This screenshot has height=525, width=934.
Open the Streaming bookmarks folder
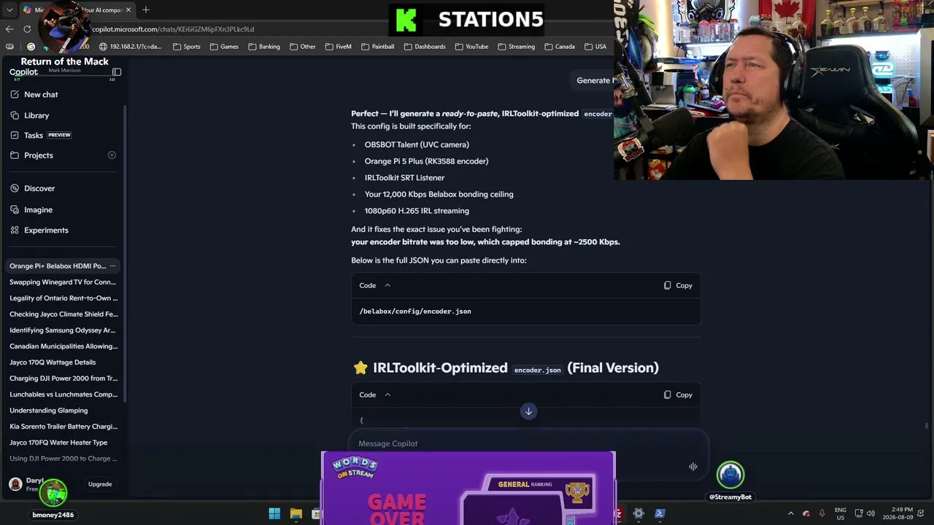tap(517, 47)
